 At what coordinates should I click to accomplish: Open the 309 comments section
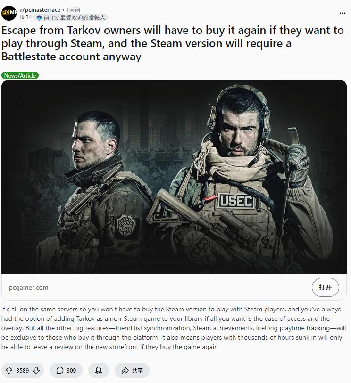pyautogui.click(x=66, y=370)
